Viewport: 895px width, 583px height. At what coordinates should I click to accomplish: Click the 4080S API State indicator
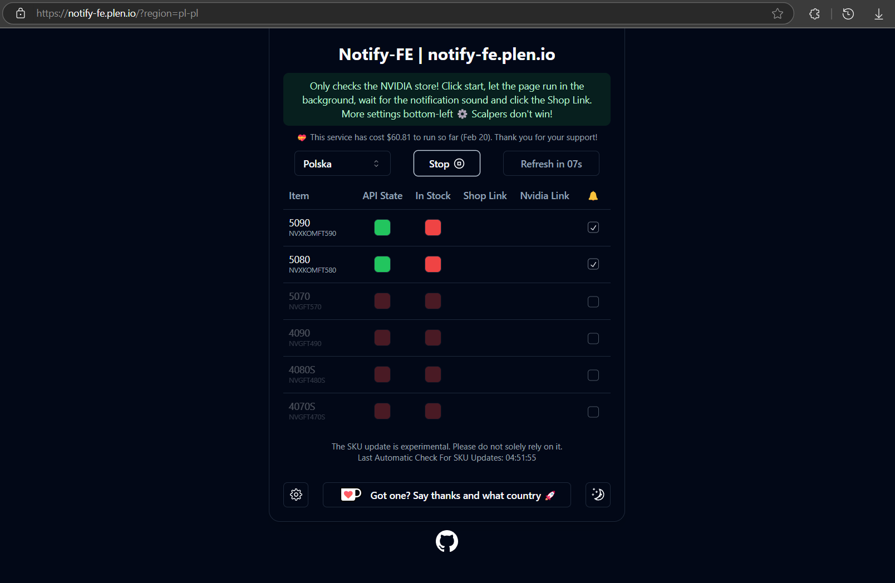pyautogui.click(x=382, y=374)
